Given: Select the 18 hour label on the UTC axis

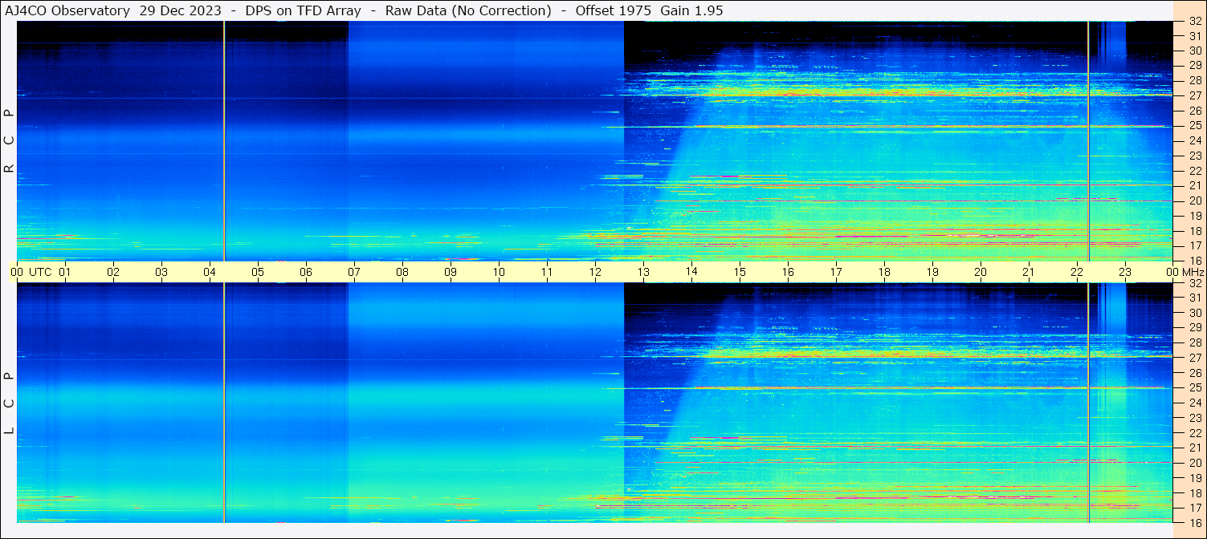Looking at the screenshot, I should 884,272.
